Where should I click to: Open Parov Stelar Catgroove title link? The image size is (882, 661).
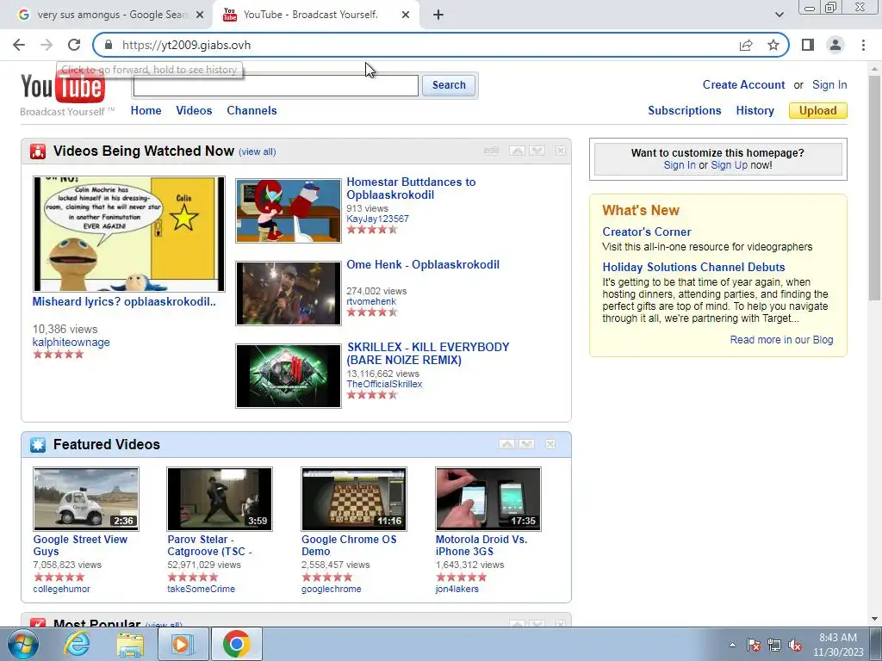tap(209, 545)
